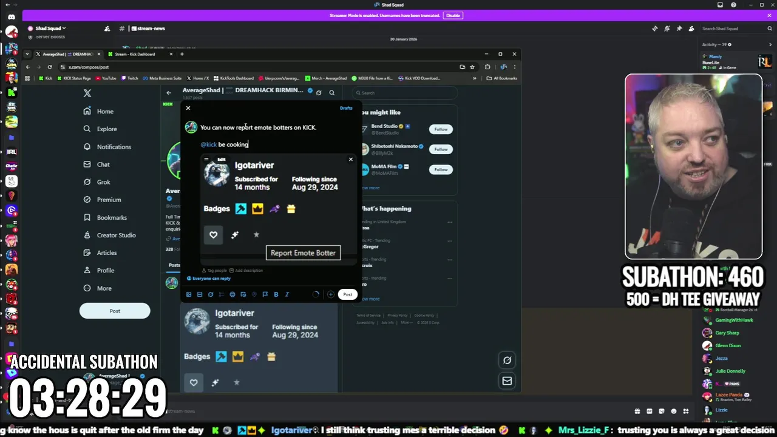Click search icon in profile header
The height and width of the screenshot is (437, 777).
pyautogui.click(x=331, y=93)
